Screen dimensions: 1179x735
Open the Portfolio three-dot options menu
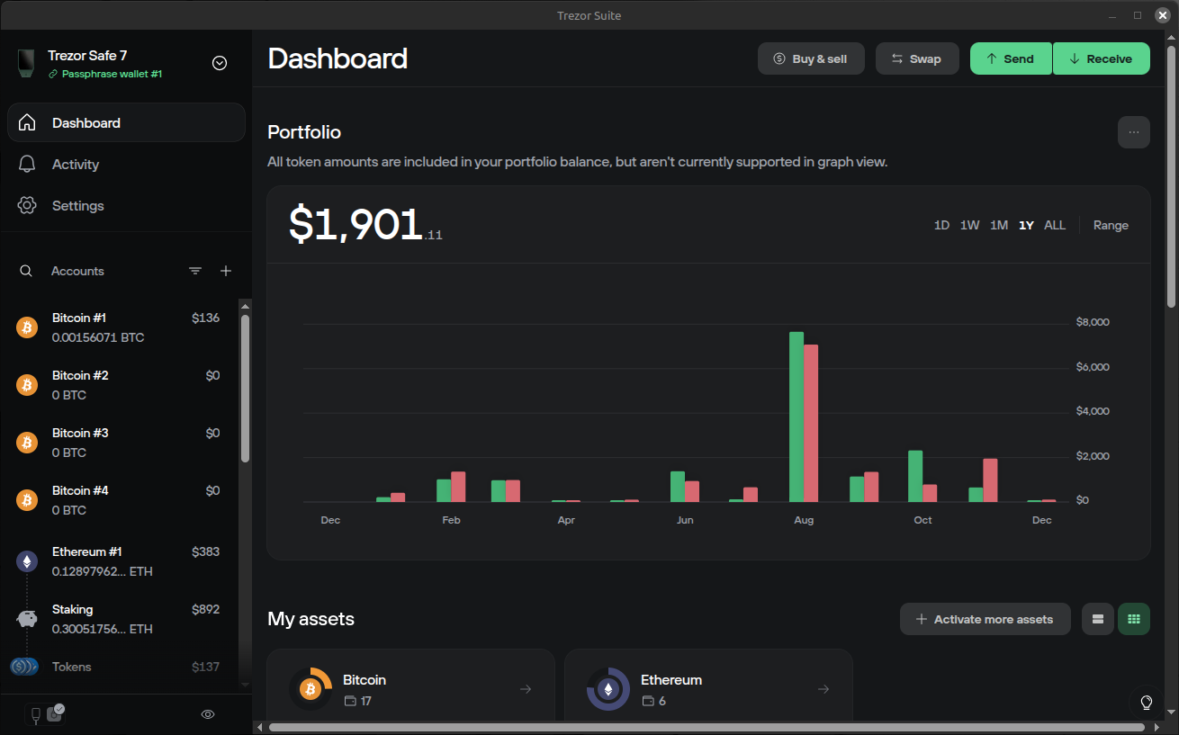coord(1133,132)
